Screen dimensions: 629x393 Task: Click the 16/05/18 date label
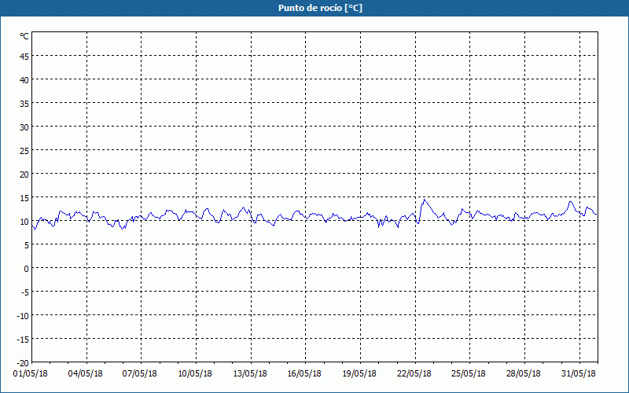[x=305, y=373]
